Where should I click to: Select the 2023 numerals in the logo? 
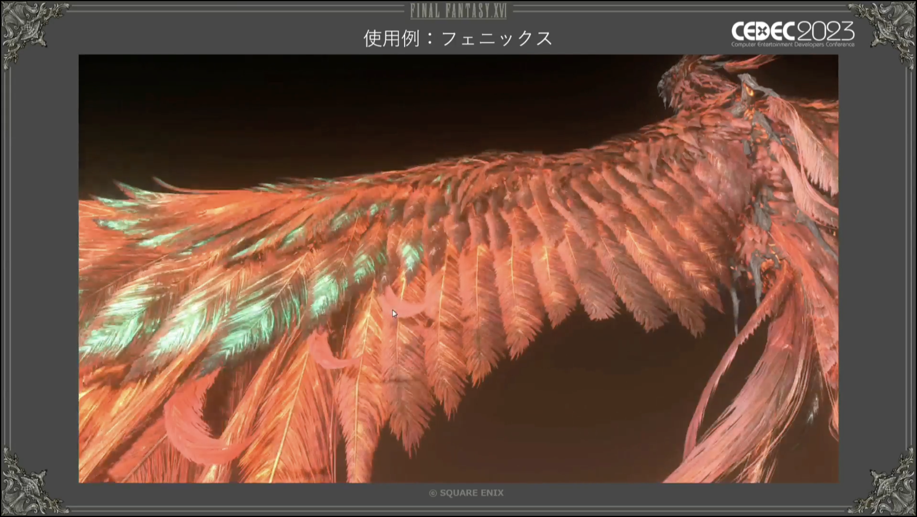[x=824, y=31]
